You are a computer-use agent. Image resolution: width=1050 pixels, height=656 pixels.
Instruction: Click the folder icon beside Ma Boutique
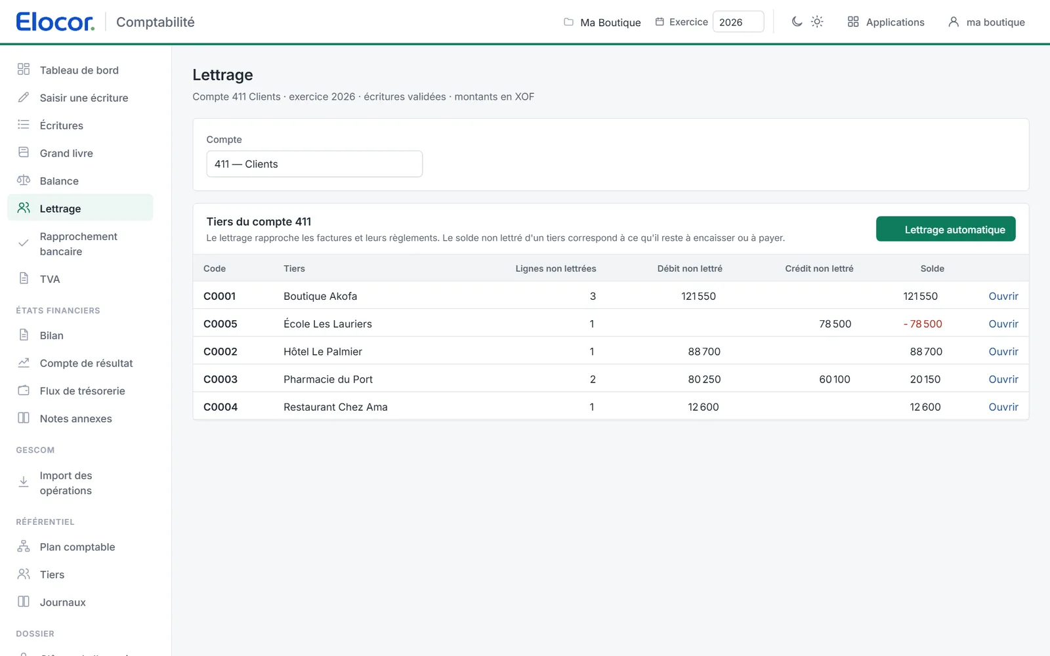[568, 22]
